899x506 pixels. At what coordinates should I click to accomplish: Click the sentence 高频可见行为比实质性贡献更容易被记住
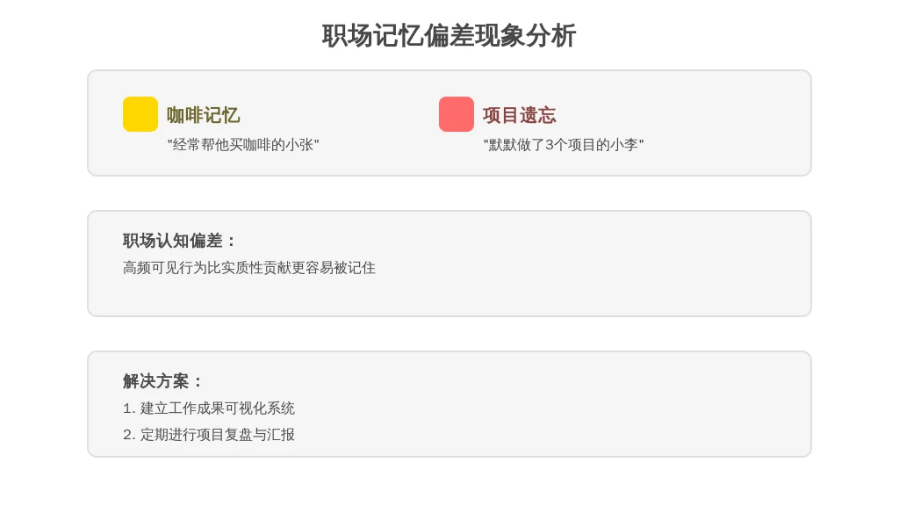[x=249, y=268]
